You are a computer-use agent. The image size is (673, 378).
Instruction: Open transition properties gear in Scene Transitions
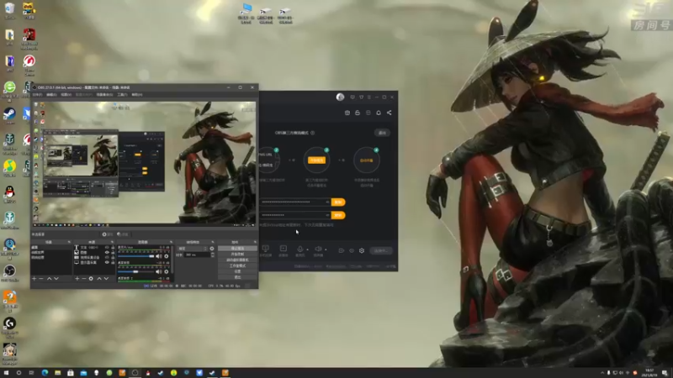click(x=212, y=249)
